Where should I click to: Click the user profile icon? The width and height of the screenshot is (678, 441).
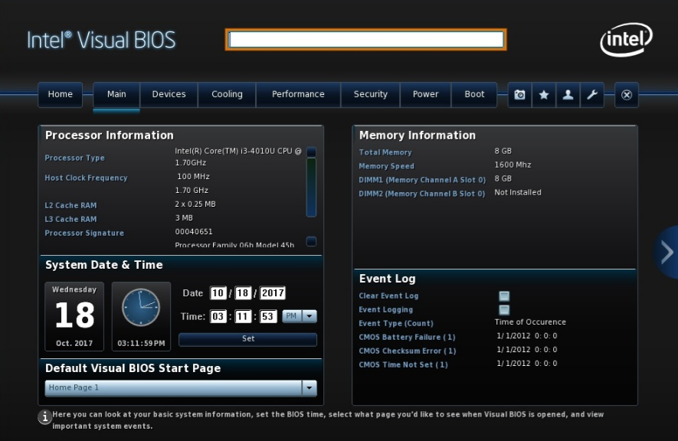pos(568,95)
